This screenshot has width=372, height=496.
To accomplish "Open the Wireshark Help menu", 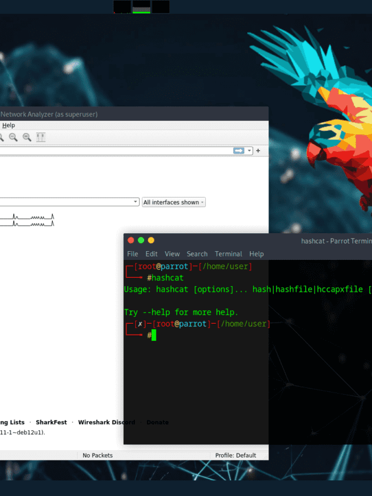I will (9, 125).
